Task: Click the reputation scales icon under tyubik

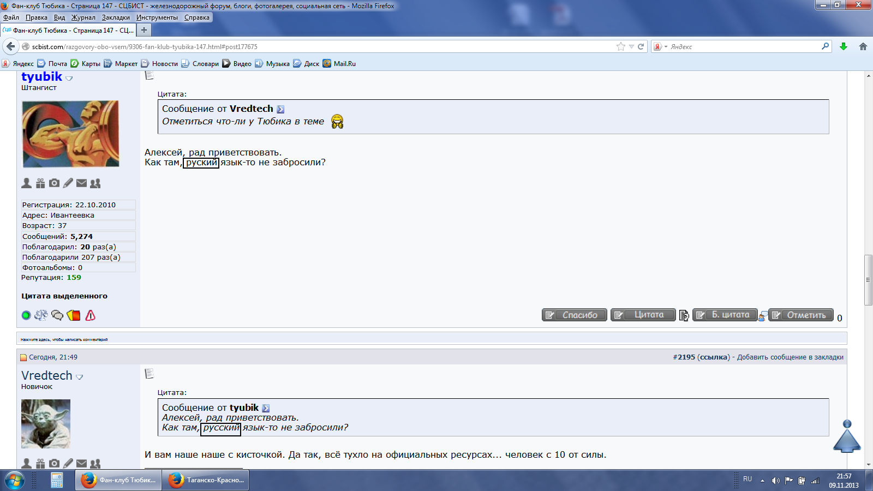Action: tap(41, 315)
